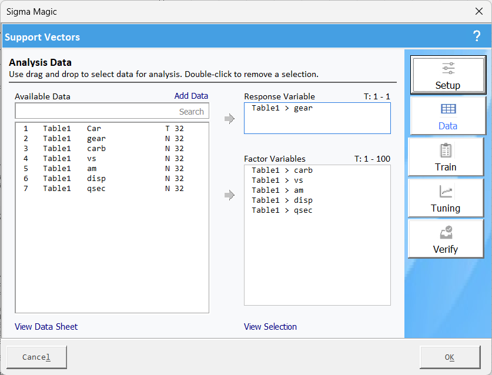Close the Sigma Magic dialog window
Image resolution: width=492 pixels, height=375 pixels.
coord(478,11)
